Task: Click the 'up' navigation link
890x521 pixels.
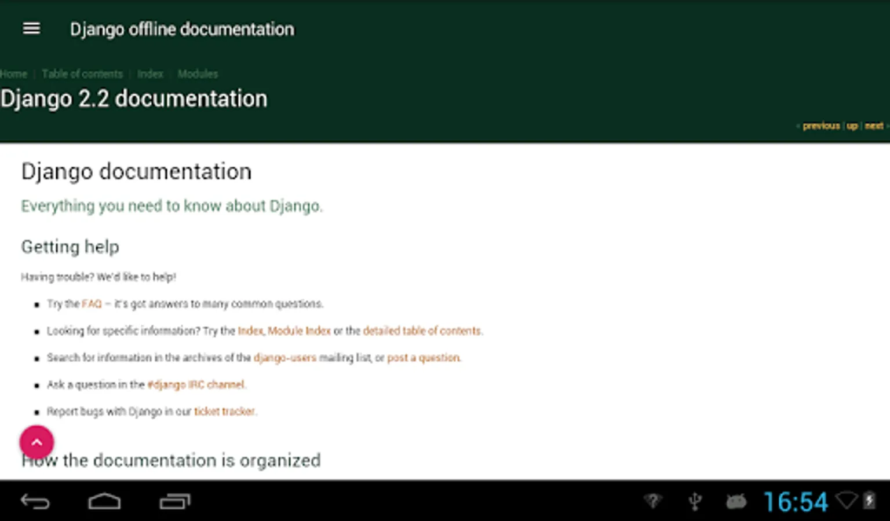Action: coord(852,126)
